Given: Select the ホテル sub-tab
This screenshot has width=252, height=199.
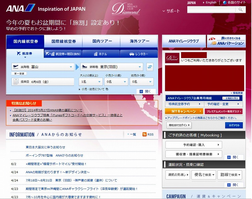Looking at the screenshot, I should pos(101,54).
